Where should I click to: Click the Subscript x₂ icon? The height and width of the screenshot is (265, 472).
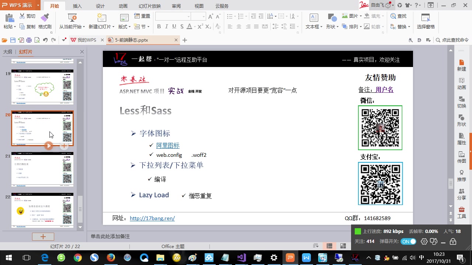click(208, 26)
